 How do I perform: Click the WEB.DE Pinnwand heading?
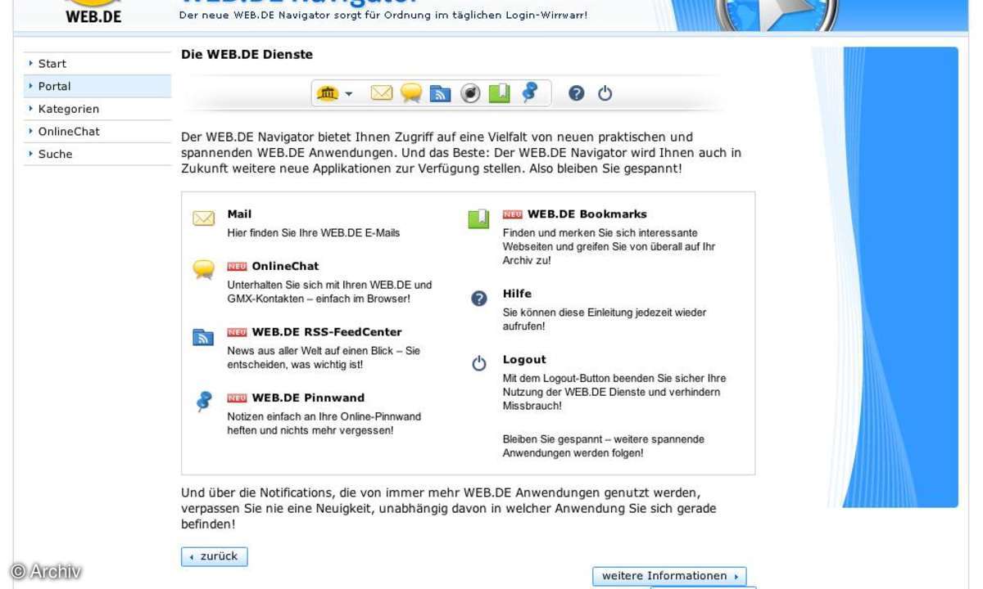click(x=308, y=398)
